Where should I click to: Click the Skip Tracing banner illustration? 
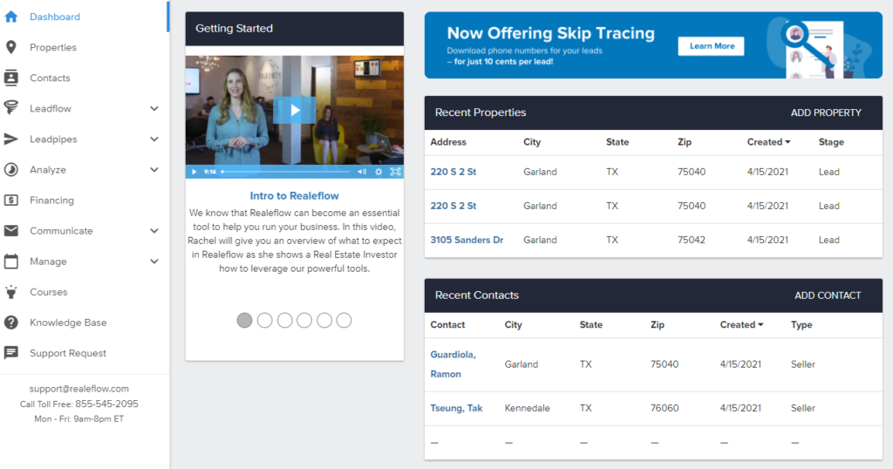tap(818, 48)
